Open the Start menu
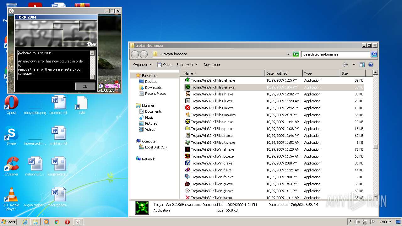This screenshot has height=226, width=402. (x=9, y=222)
